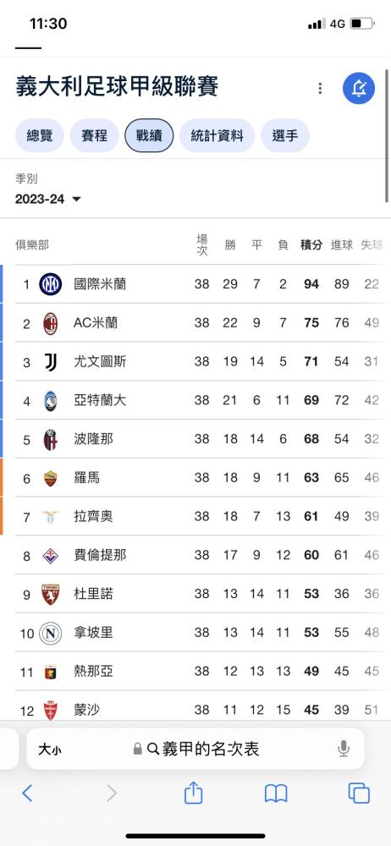Select the 統計資料 tab
Viewport: 391px width, 846px height.
pyautogui.click(x=218, y=135)
